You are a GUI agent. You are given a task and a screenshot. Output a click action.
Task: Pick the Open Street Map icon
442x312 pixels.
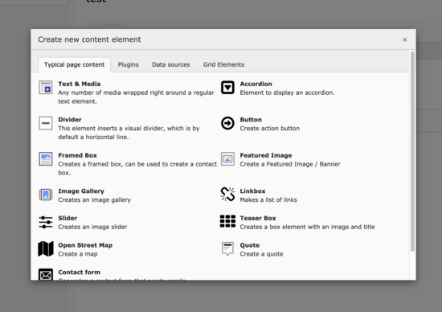pos(45,248)
